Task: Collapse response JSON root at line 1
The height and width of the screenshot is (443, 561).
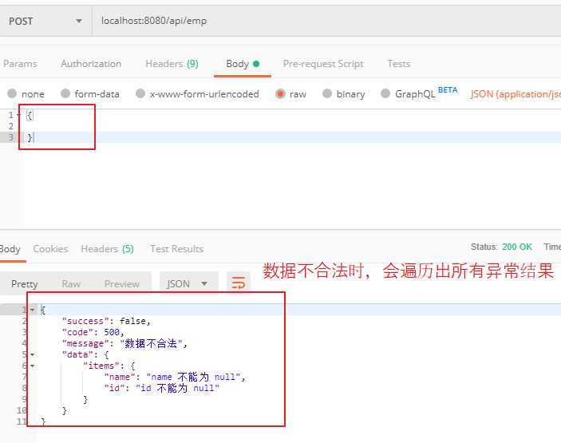Action: tap(33, 310)
